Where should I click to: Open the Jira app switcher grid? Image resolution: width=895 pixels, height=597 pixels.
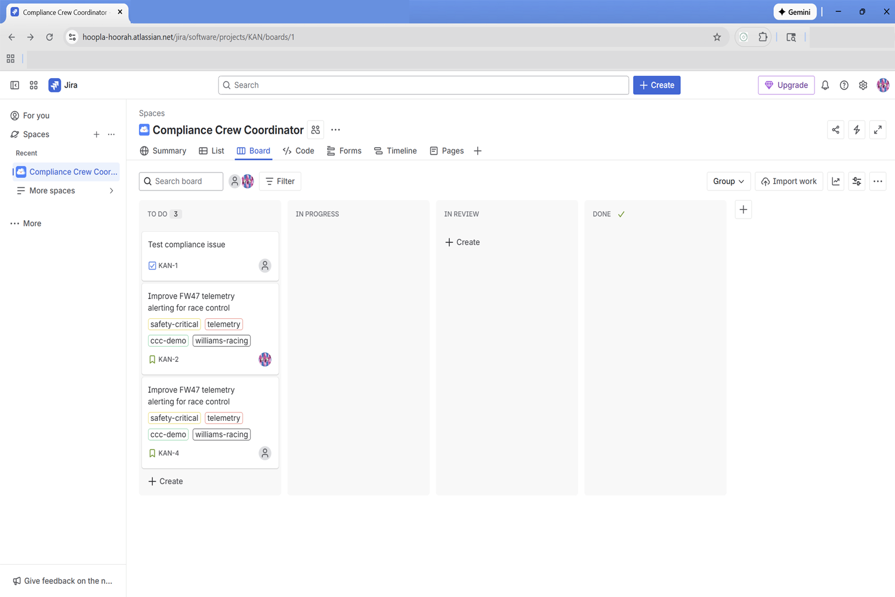click(34, 85)
